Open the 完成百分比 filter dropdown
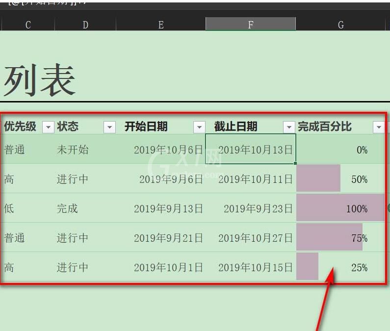Screen dimensions: 390x331 [x=379, y=127]
